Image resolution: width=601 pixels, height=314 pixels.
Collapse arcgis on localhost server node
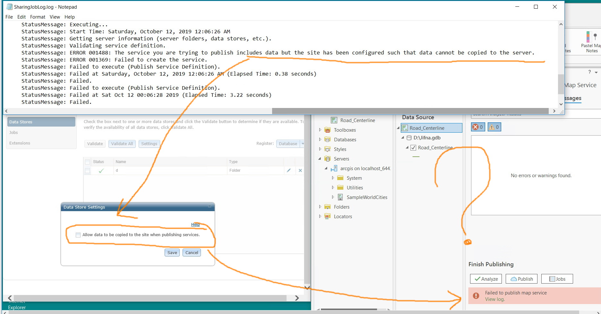coord(326,168)
